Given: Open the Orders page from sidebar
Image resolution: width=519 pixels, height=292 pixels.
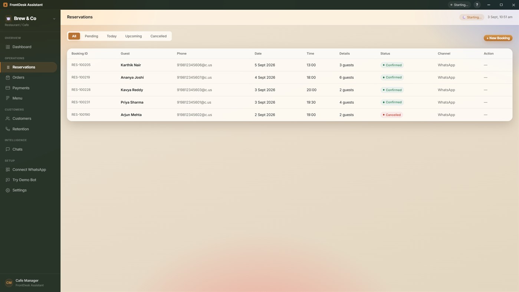Looking at the screenshot, I should [x=29, y=78].
